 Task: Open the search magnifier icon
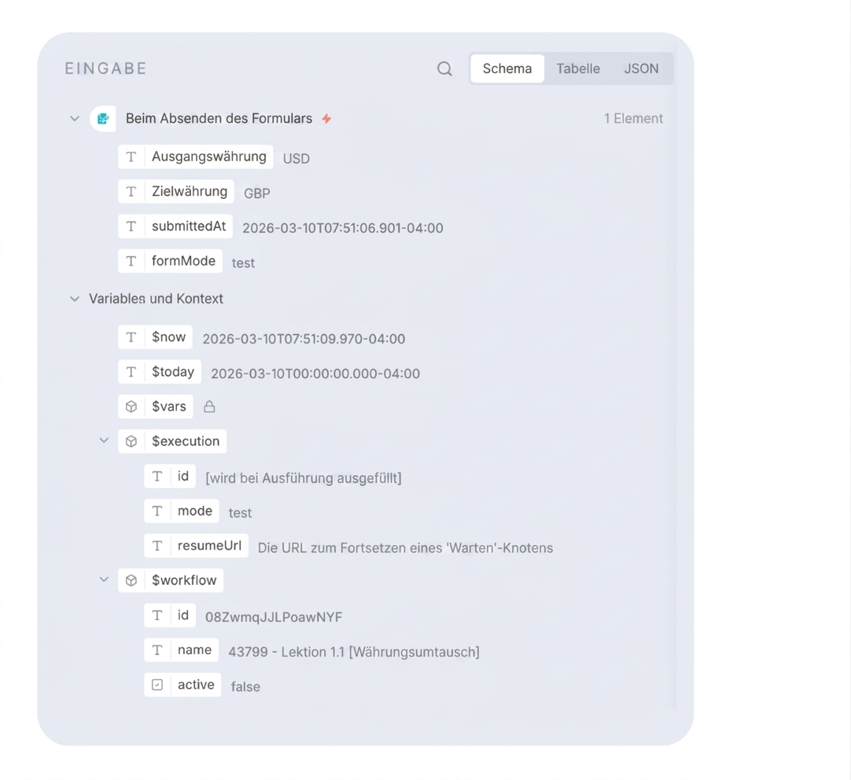(x=444, y=69)
